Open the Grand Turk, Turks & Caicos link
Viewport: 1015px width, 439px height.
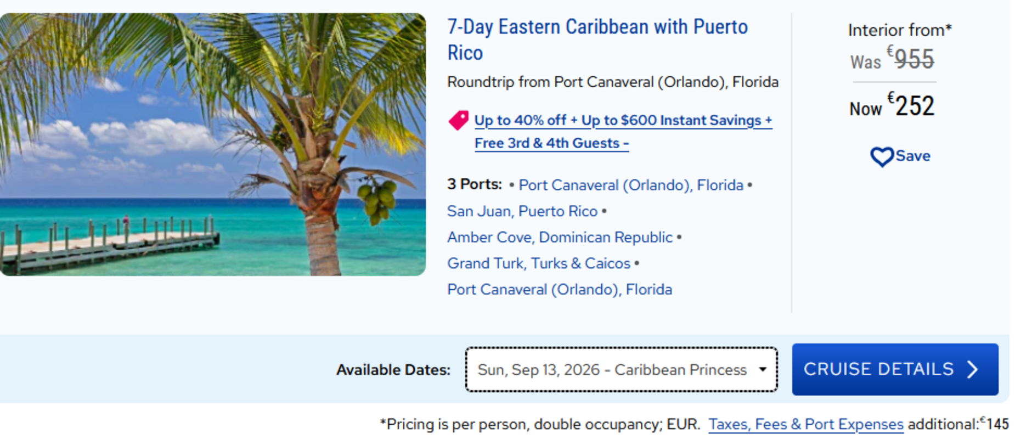[x=538, y=263]
